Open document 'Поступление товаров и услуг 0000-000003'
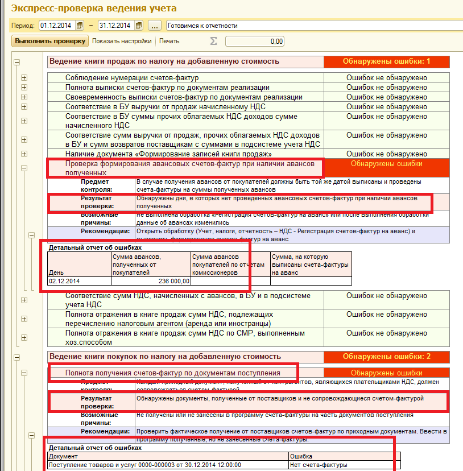Viewport: 463px width, 471px height. tap(145, 464)
